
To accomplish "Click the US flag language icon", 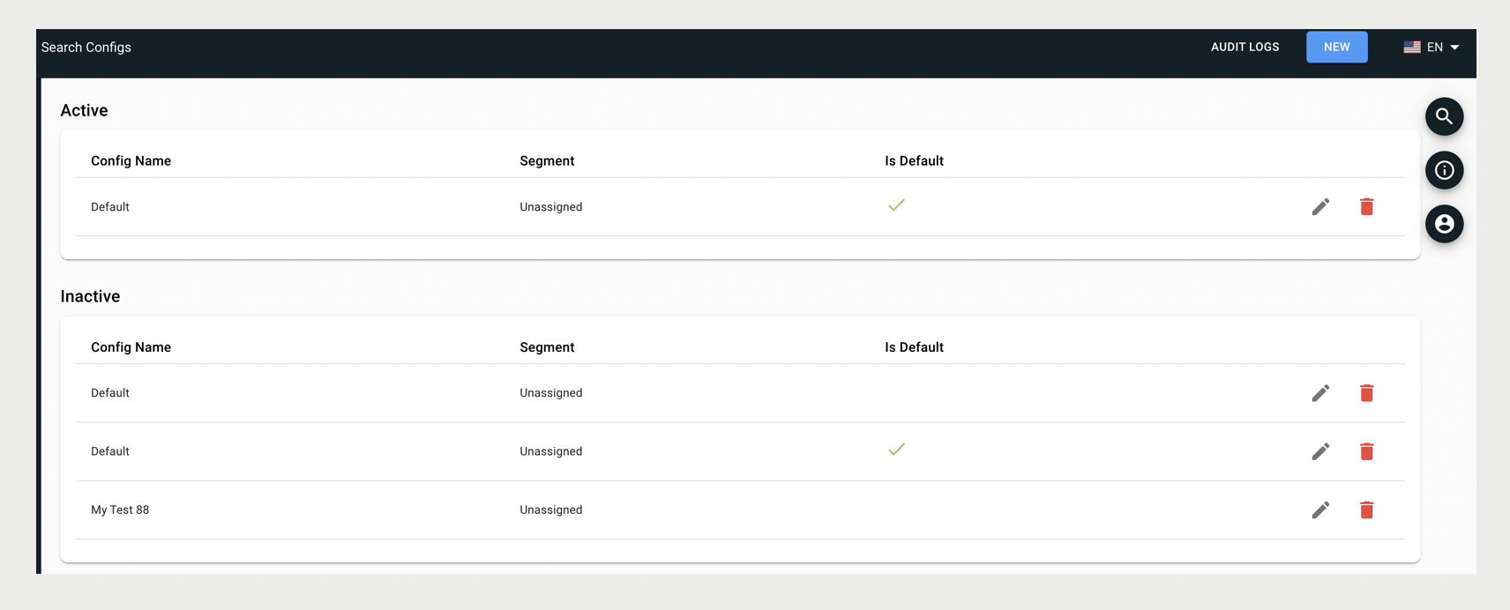I will [1412, 48].
